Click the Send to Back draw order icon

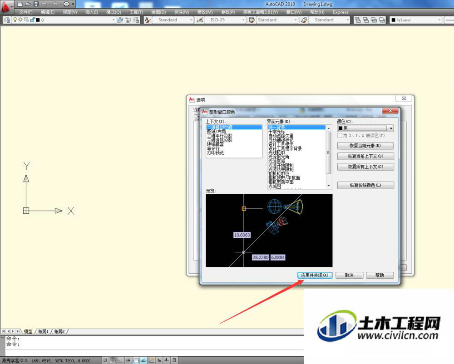(365, 20)
